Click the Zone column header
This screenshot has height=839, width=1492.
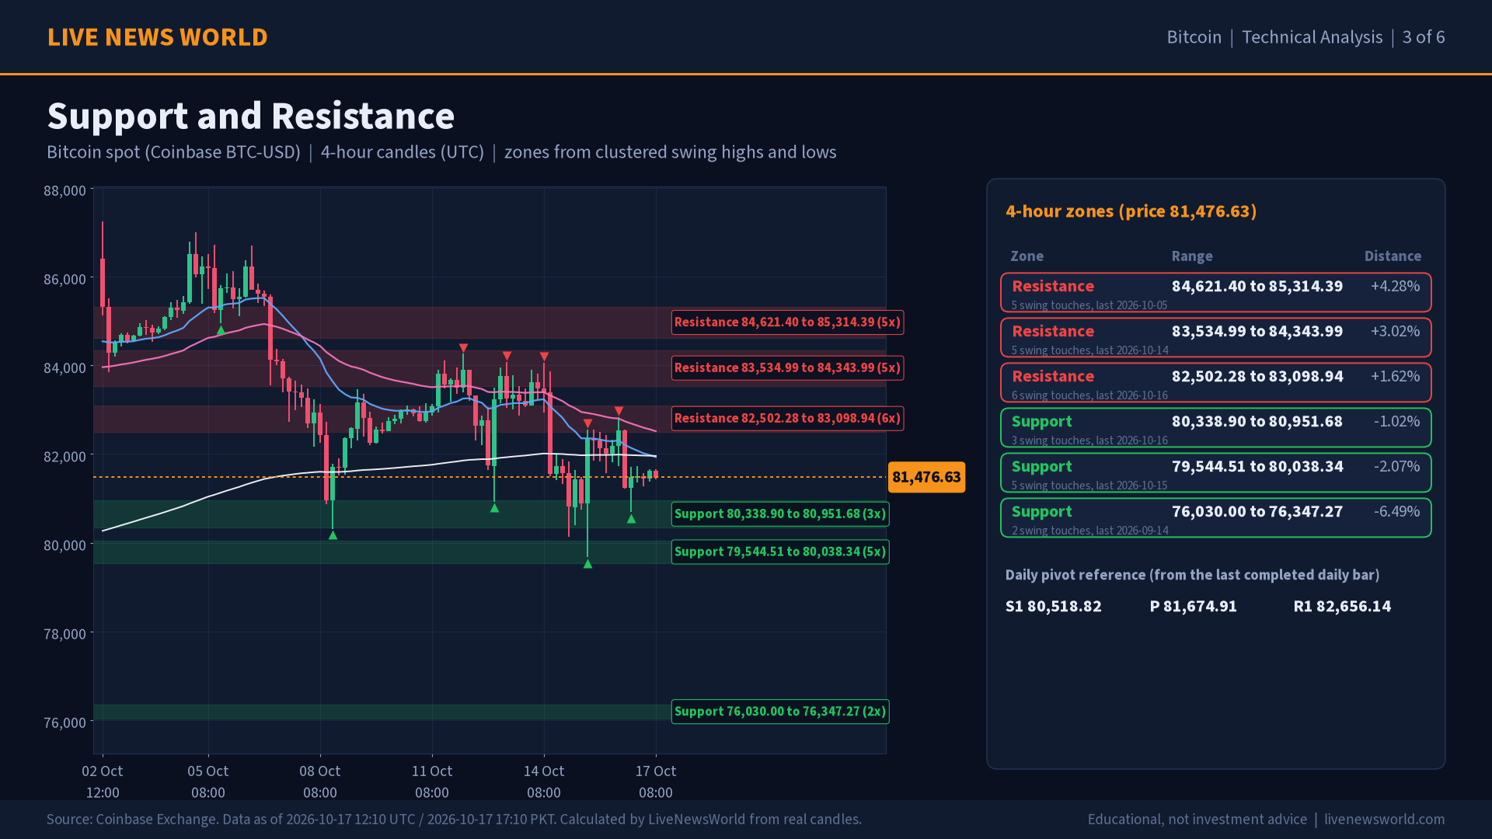1027,256
